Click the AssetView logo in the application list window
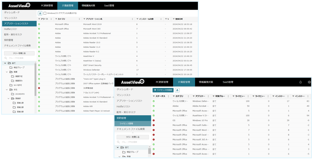The height and width of the screenshot is (160, 312). point(19,5)
